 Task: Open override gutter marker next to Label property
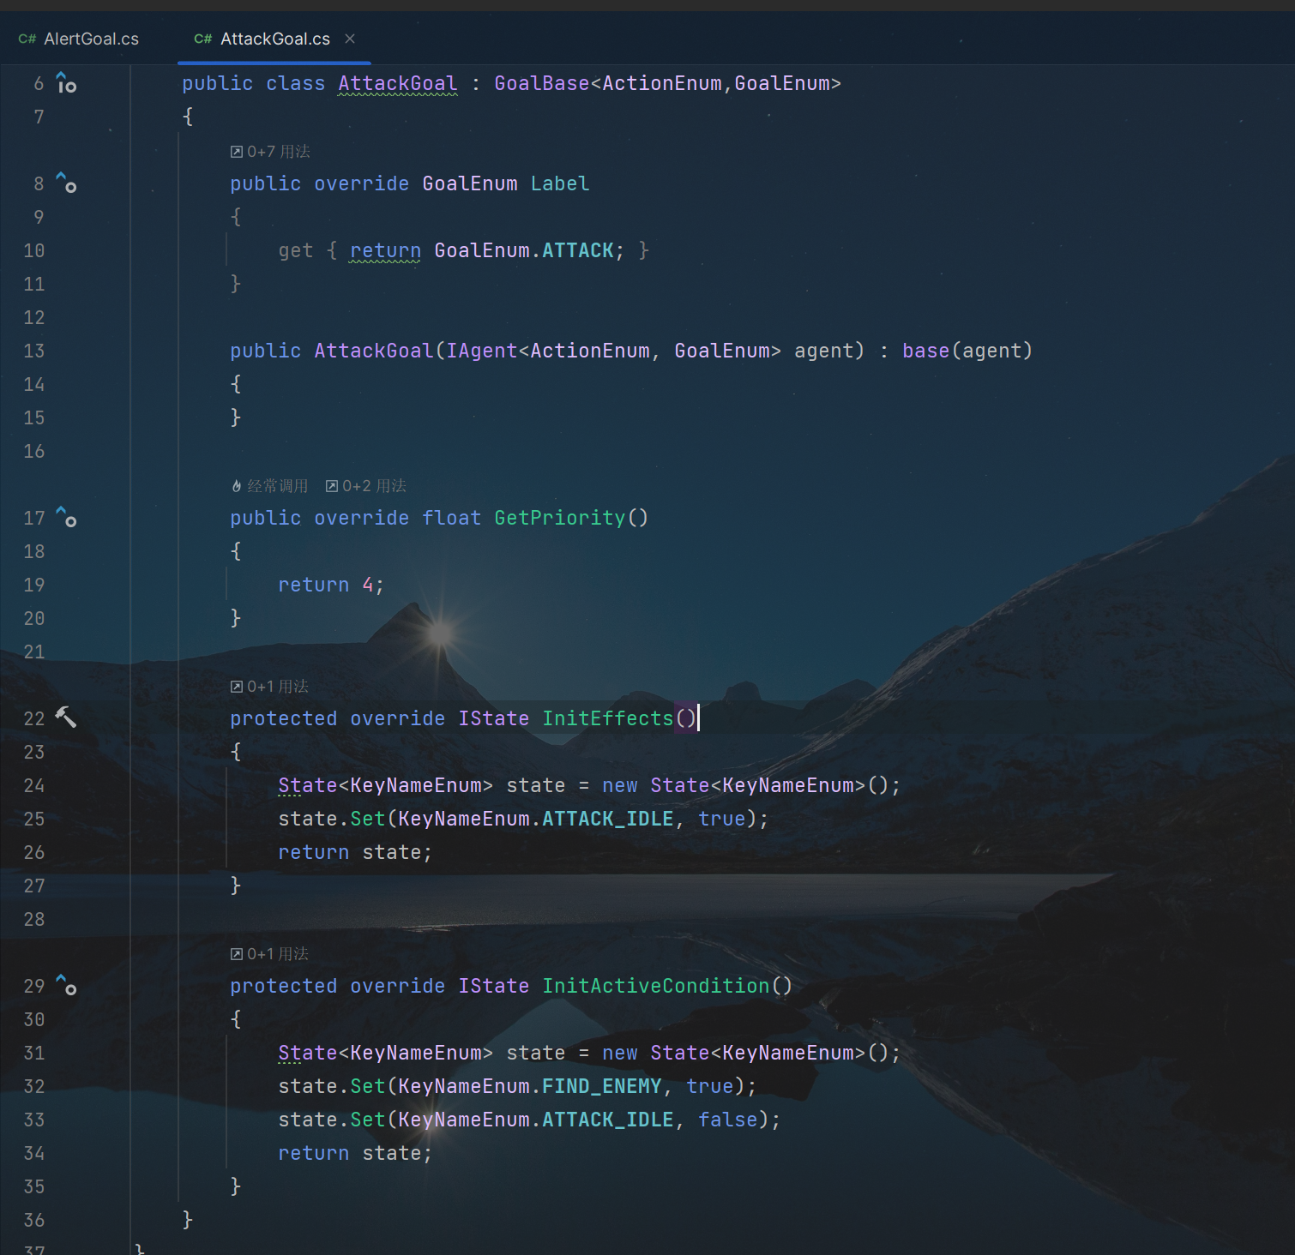[66, 183]
